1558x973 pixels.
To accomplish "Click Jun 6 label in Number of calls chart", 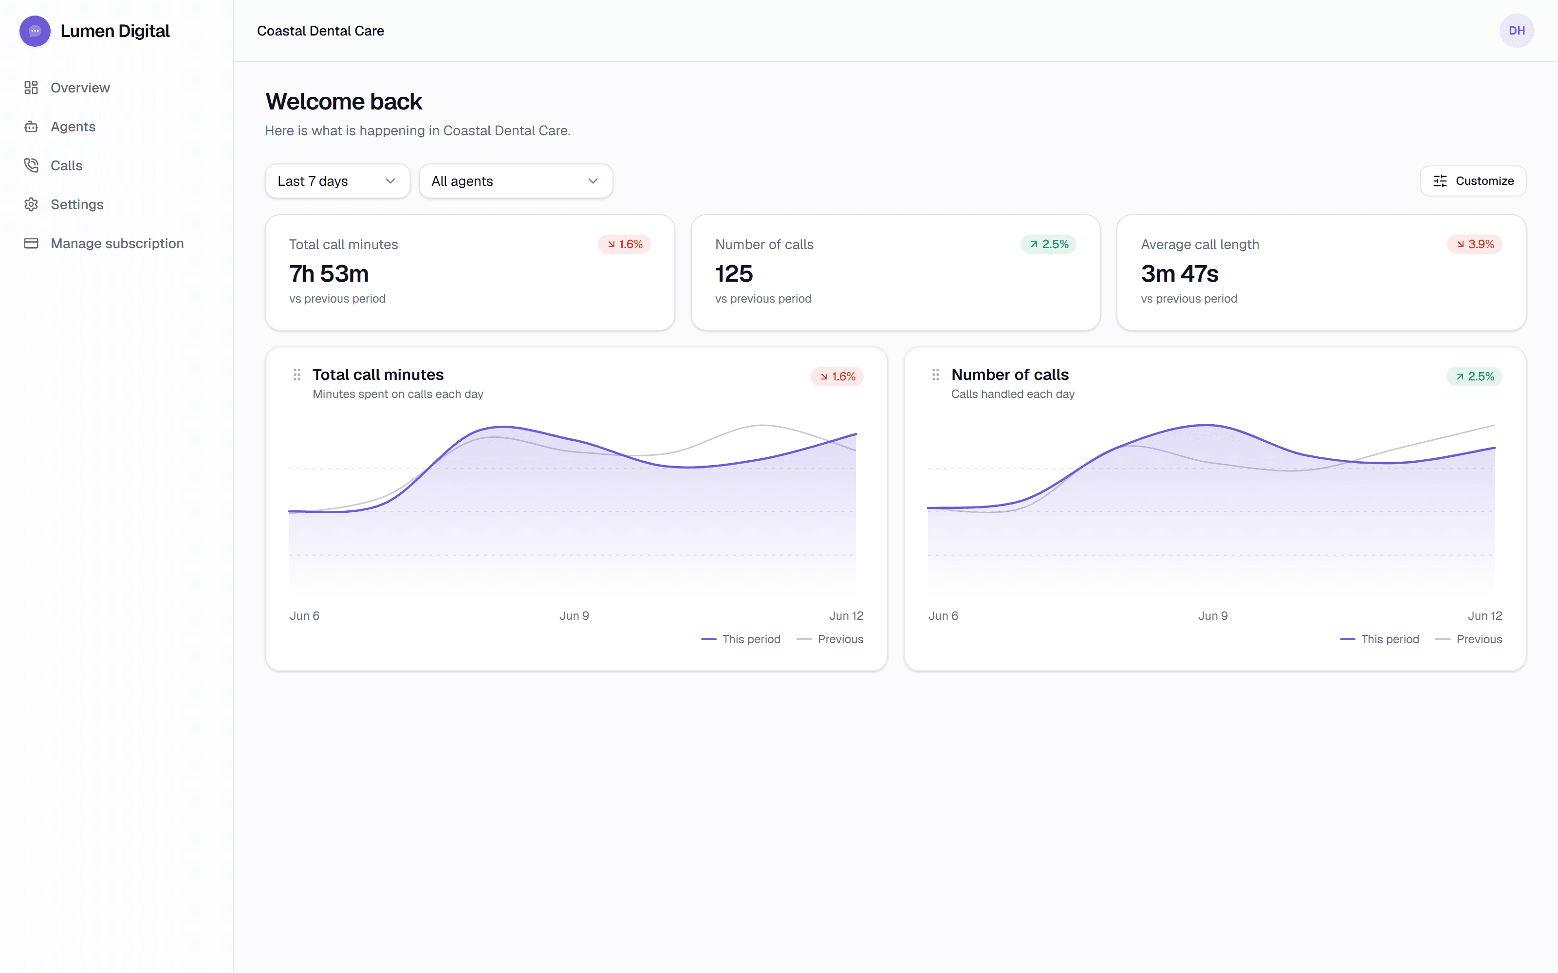I will click(x=943, y=616).
